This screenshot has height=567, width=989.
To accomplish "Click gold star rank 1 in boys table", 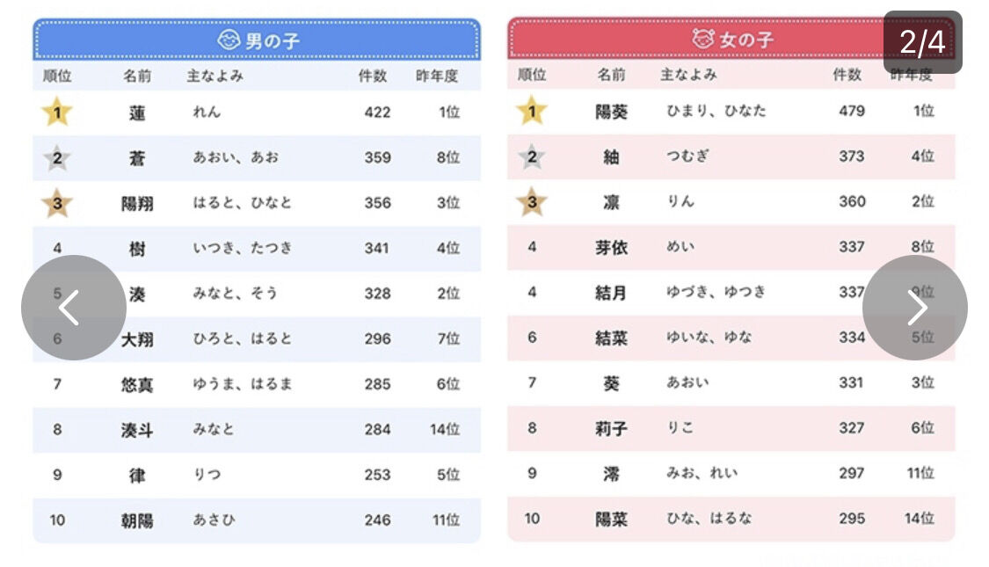I will (57, 112).
